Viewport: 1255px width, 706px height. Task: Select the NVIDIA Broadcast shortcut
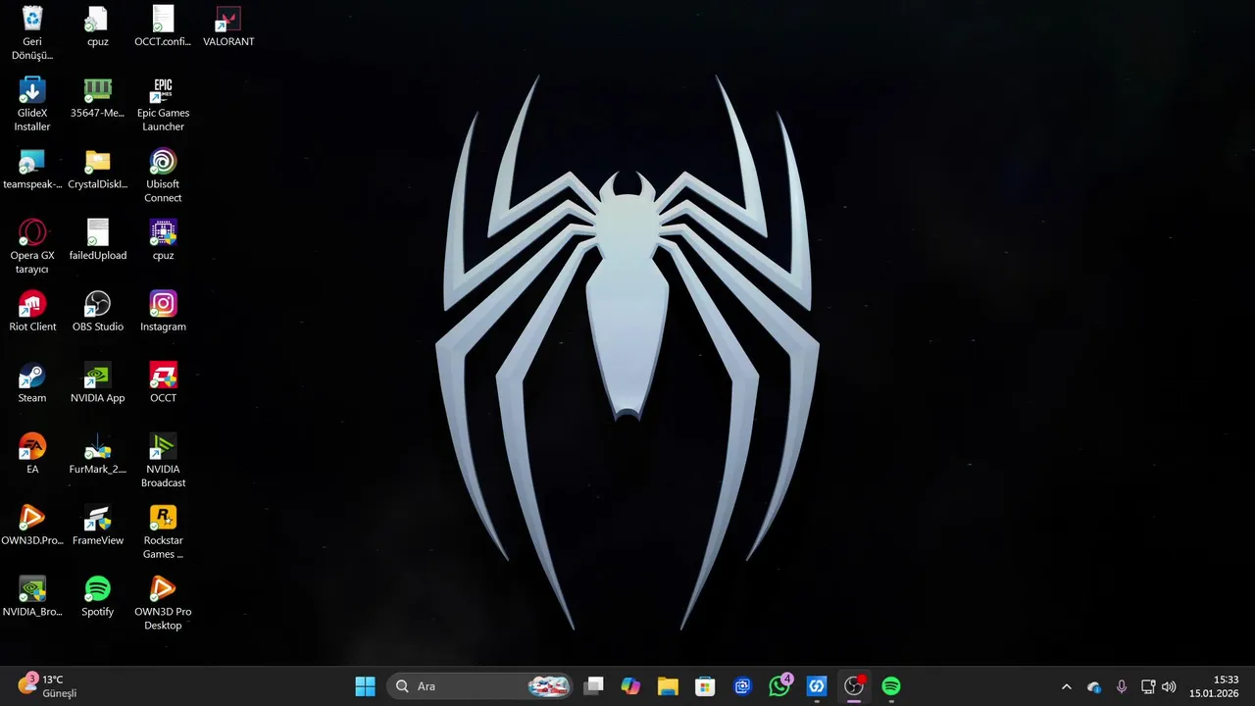coord(163,461)
